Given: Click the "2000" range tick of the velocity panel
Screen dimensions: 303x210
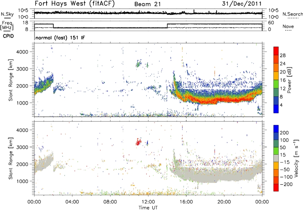Looking at the screenshot, I should 22,164.
